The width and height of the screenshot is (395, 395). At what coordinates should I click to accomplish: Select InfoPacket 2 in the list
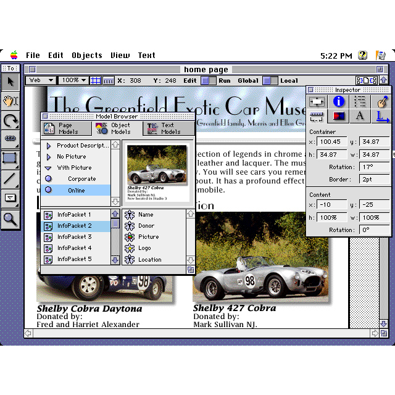click(x=75, y=226)
